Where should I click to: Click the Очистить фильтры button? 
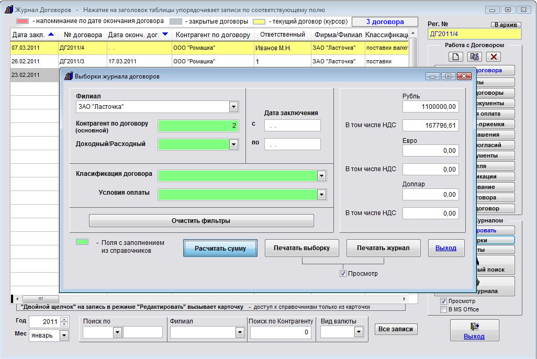[201, 221]
